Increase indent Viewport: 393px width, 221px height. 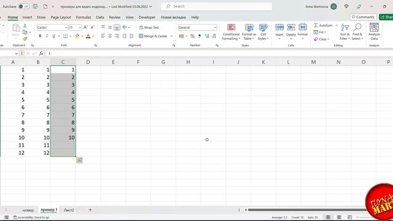131,36
